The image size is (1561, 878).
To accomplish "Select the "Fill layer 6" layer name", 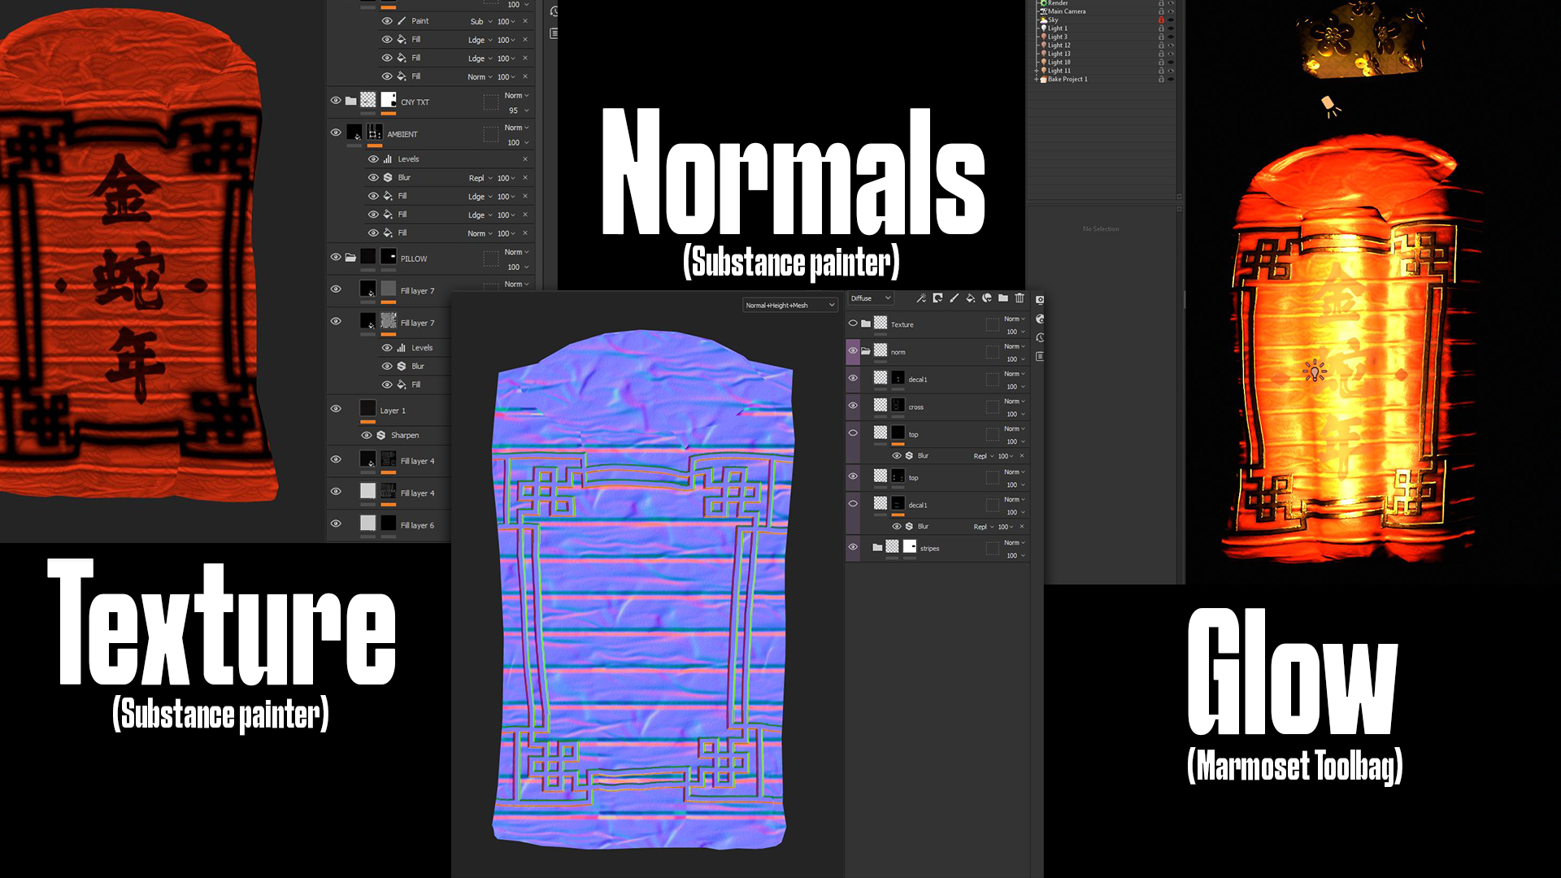I will click(417, 525).
